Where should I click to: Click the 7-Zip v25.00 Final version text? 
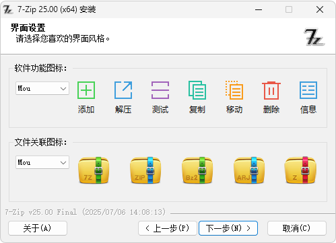pos(86,212)
